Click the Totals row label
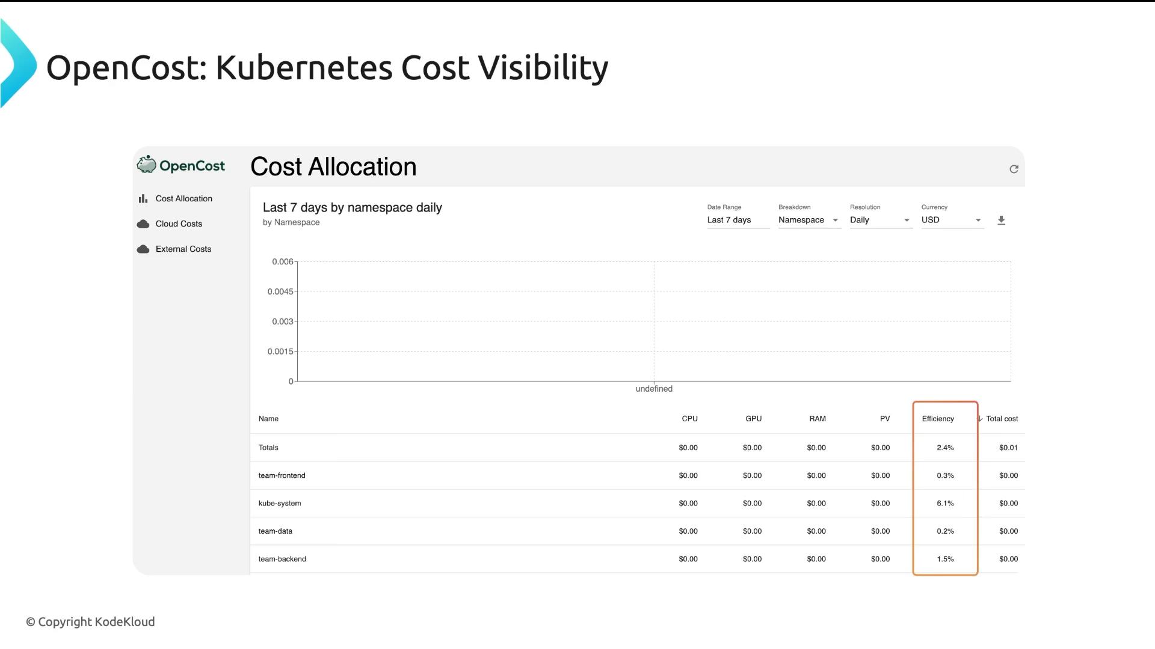This screenshot has width=1155, height=649. pyautogui.click(x=268, y=448)
